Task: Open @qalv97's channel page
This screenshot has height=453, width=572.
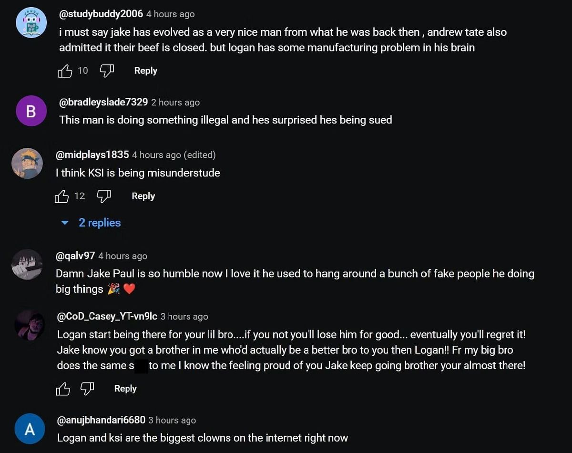Action: [x=74, y=256]
